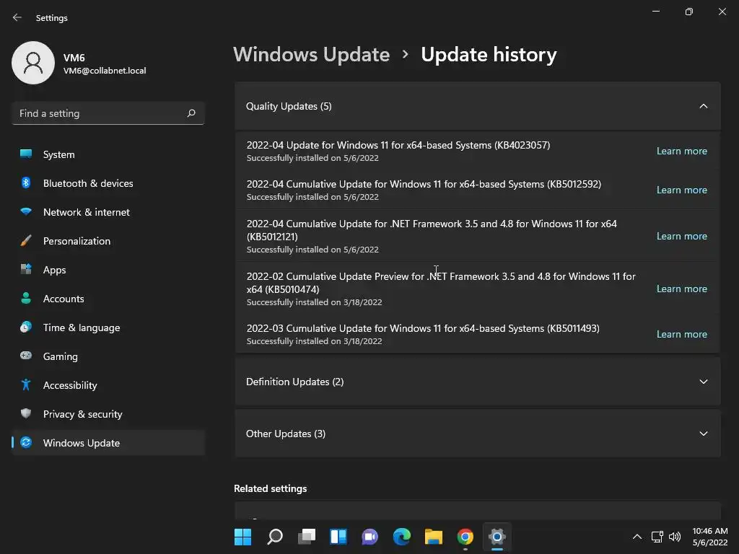Open Privacy & security shield icon

click(26, 413)
